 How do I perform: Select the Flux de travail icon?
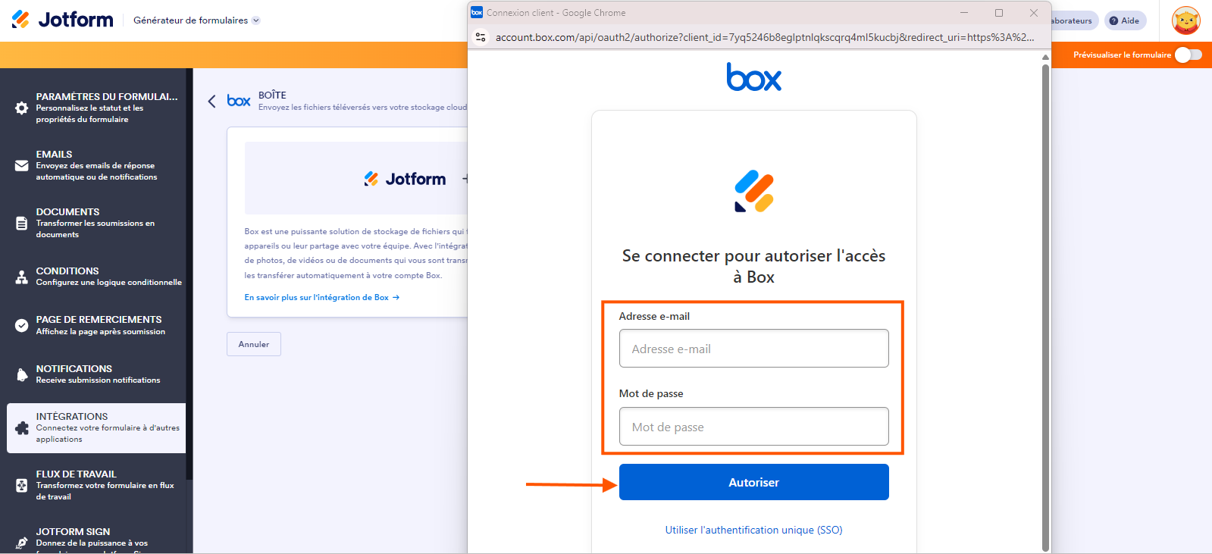tap(22, 485)
